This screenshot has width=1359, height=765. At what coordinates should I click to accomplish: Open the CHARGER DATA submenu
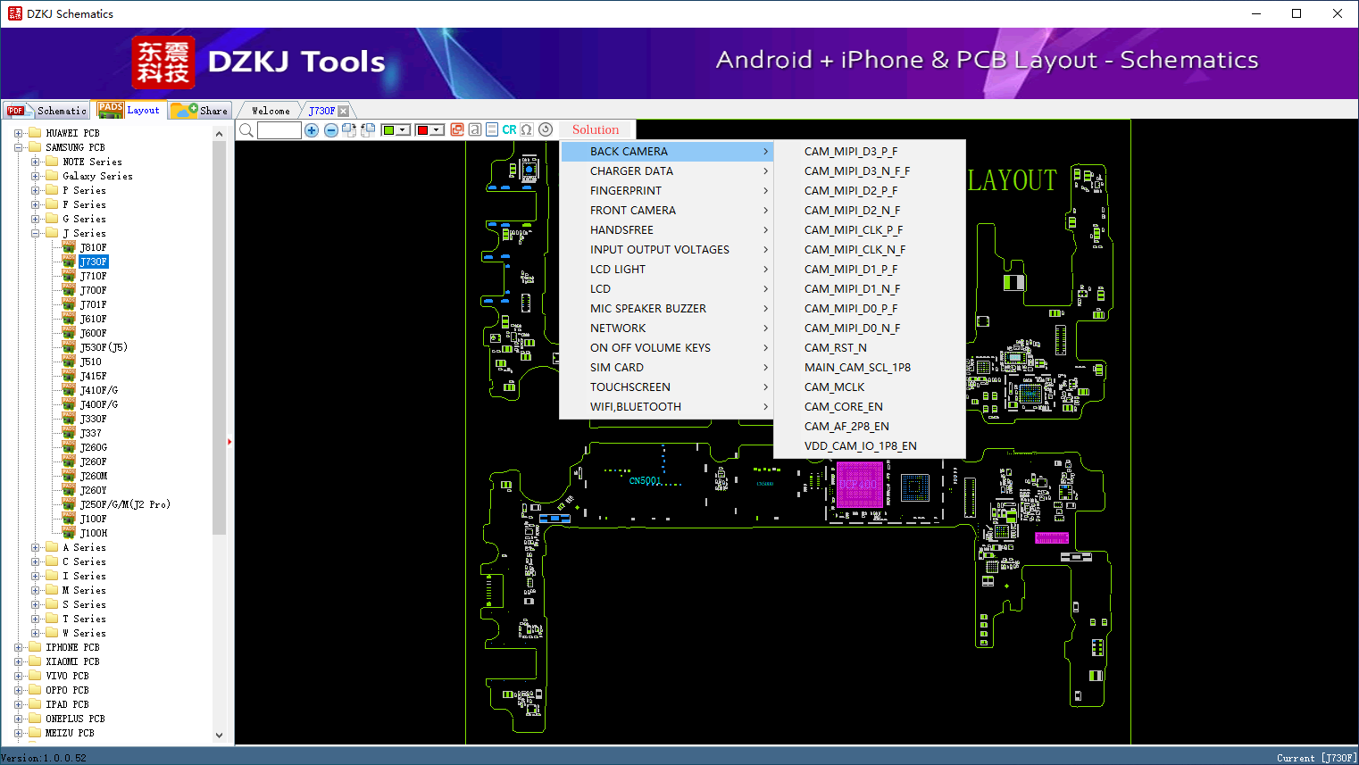pyautogui.click(x=667, y=171)
